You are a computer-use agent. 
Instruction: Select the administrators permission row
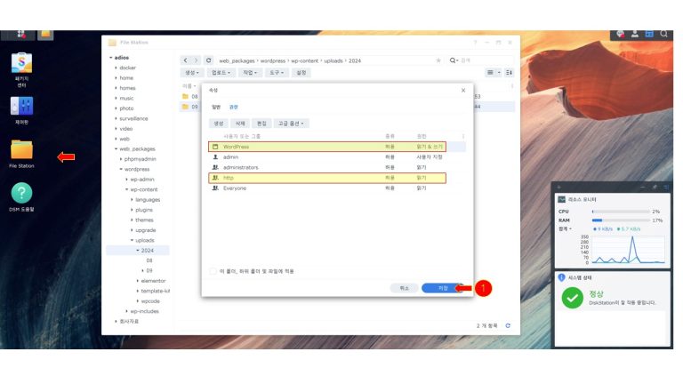(x=337, y=168)
